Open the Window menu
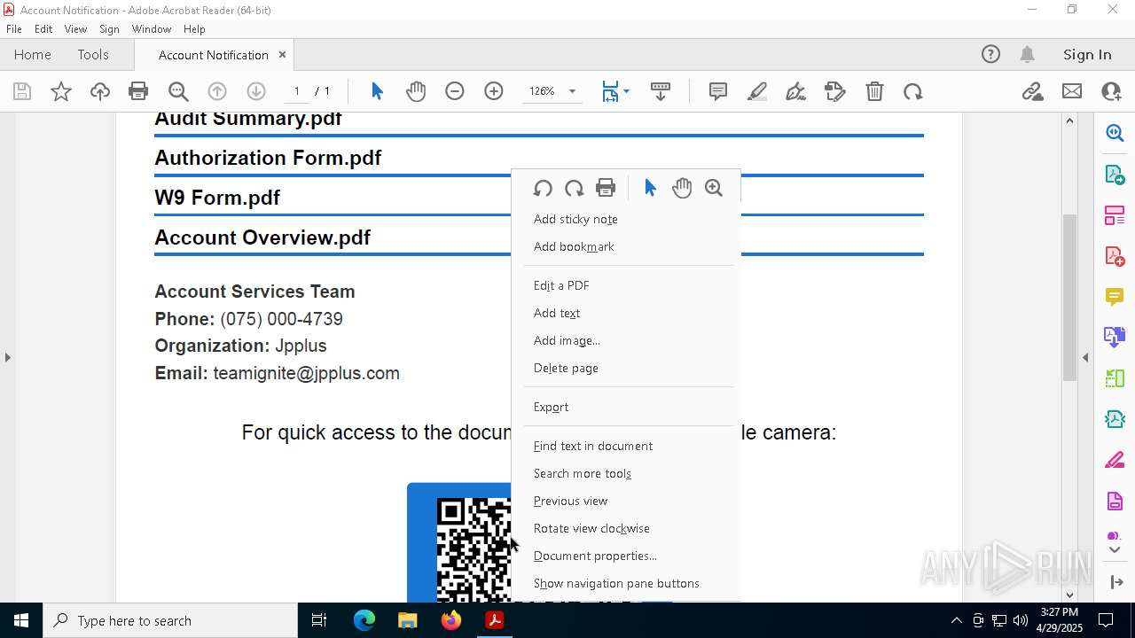 (x=152, y=28)
